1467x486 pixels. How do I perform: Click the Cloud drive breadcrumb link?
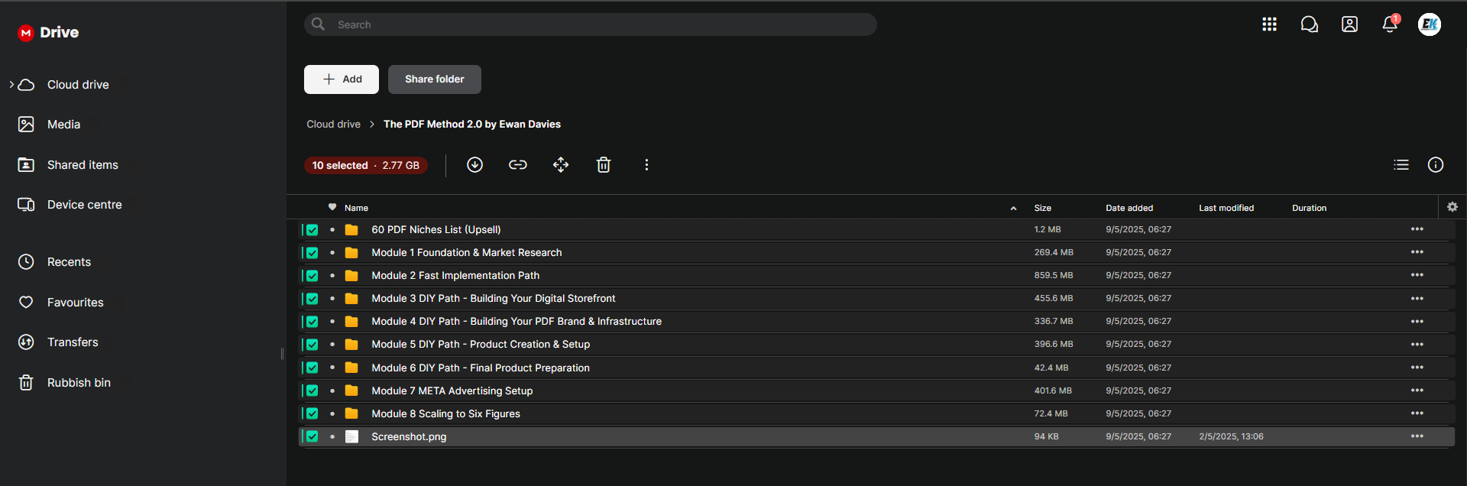pyautogui.click(x=333, y=125)
